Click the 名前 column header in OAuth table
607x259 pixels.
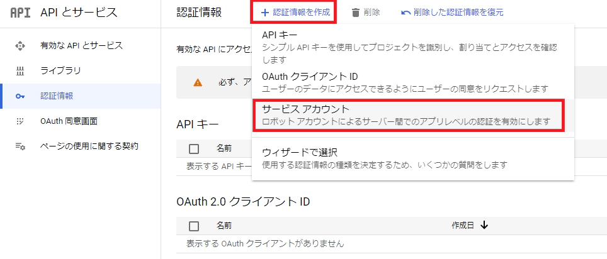point(224,226)
